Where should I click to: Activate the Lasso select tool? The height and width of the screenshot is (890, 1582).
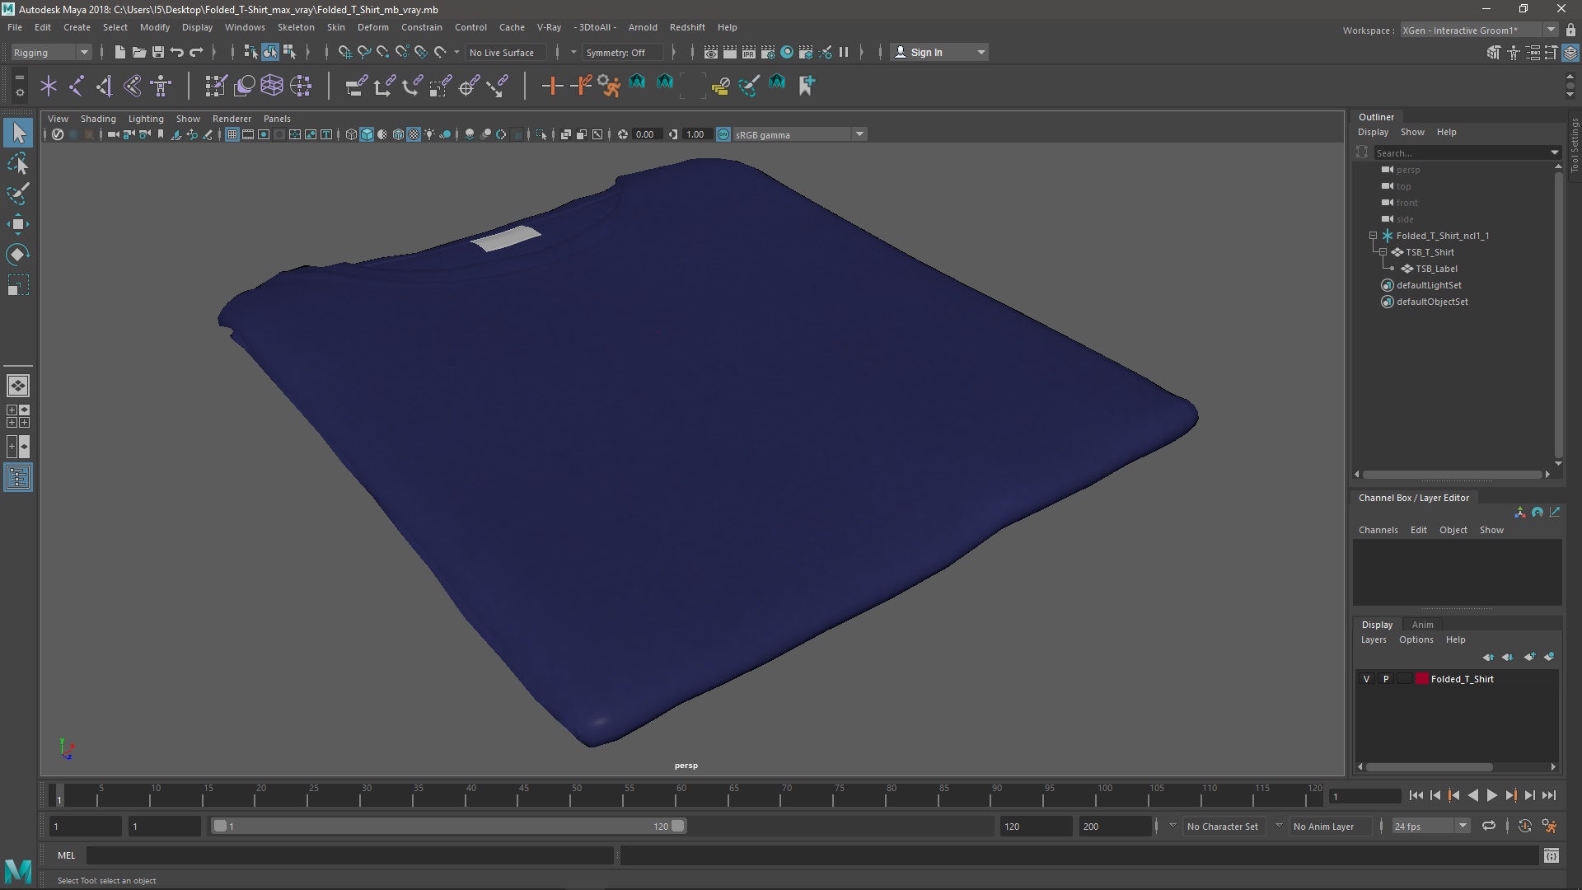pyautogui.click(x=18, y=163)
